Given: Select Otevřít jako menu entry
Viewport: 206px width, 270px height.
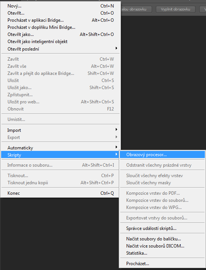Looking at the screenshot, I should click(x=60, y=34).
